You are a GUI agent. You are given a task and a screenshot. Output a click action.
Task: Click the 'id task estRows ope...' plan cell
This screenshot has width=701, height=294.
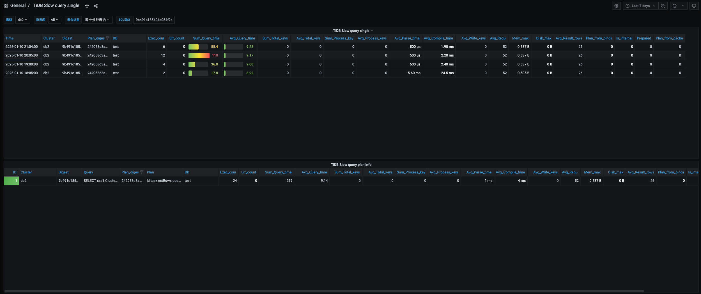164,181
